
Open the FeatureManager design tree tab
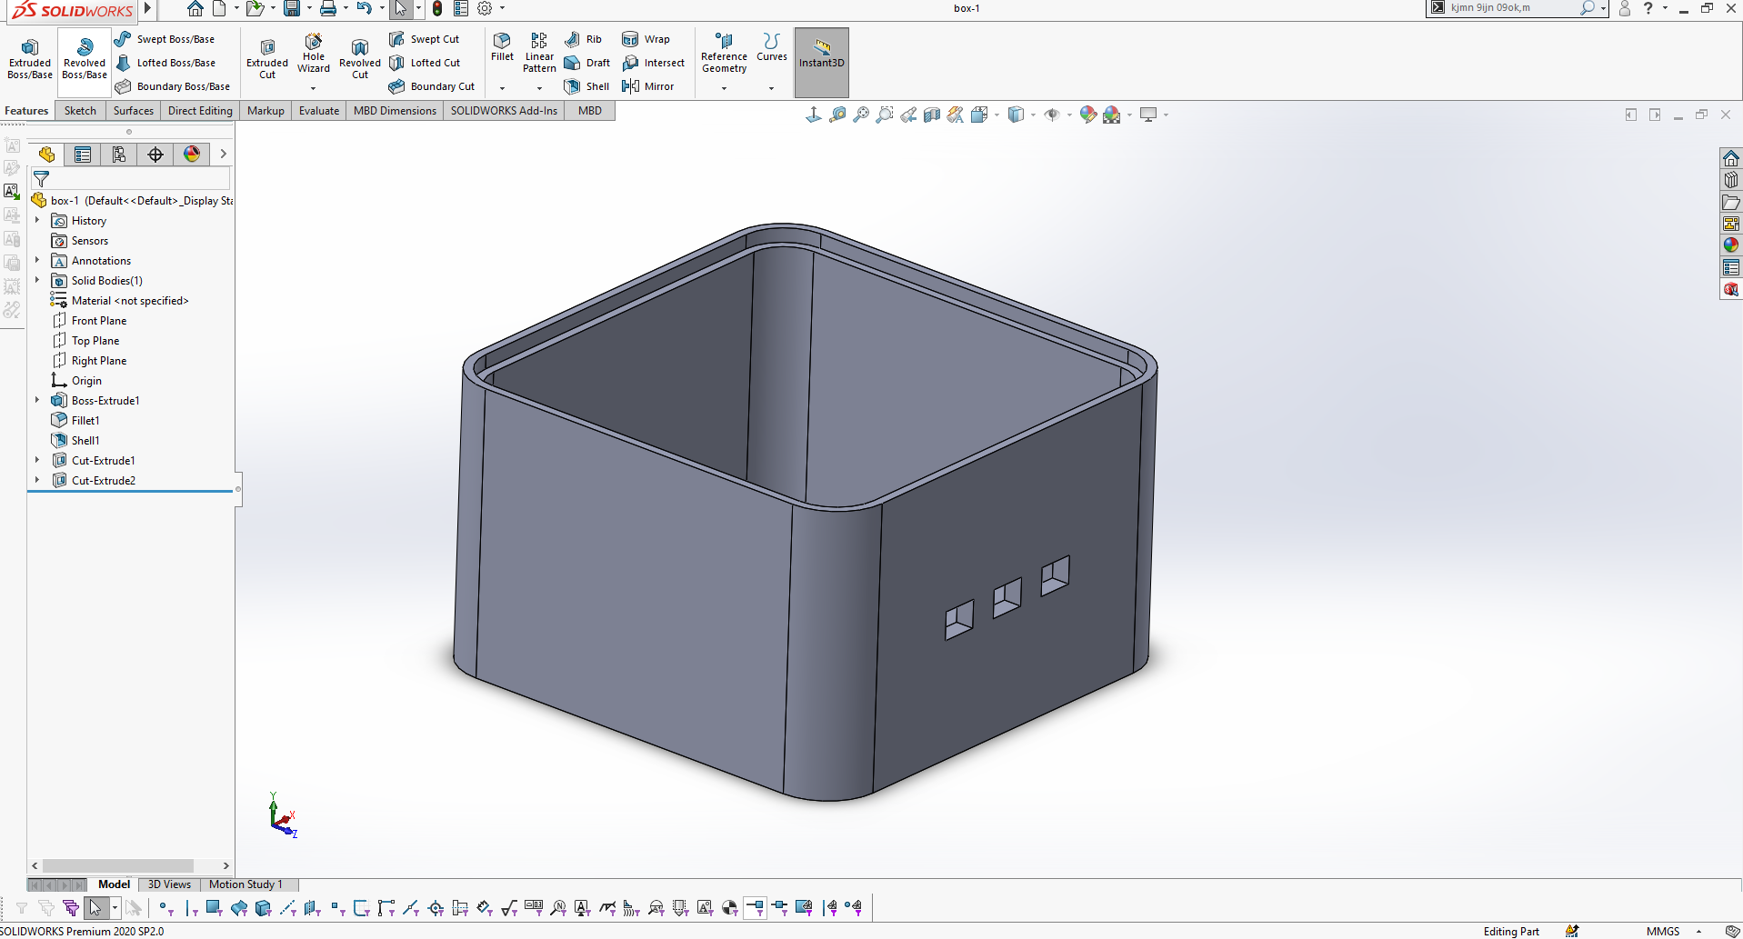pyautogui.click(x=47, y=155)
